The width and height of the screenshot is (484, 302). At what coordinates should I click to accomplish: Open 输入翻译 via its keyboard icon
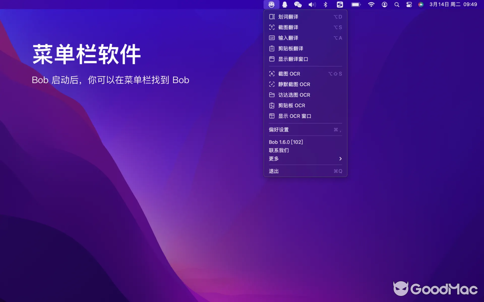click(x=271, y=38)
